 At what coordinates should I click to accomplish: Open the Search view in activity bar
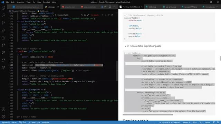3,15
